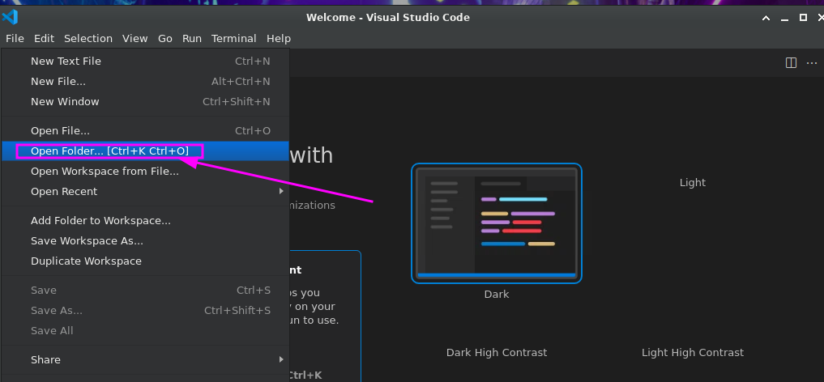Open the Help menu
The width and height of the screenshot is (824, 382).
click(x=278, y=38)
